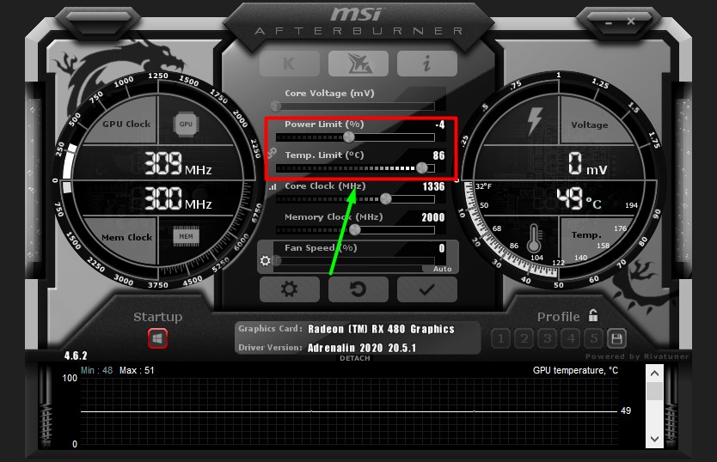Viewport: 717px width, 462px height.
Task: Click the Adrenalin 2020 20.5.1 driver text
Action: tap(362, 348)
